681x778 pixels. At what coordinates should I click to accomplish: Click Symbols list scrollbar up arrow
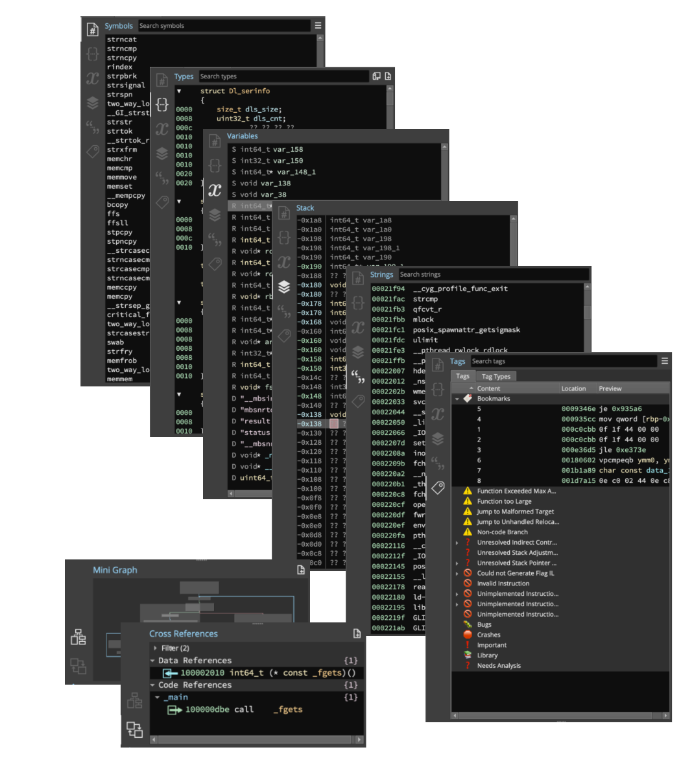[x=320, y=38]
